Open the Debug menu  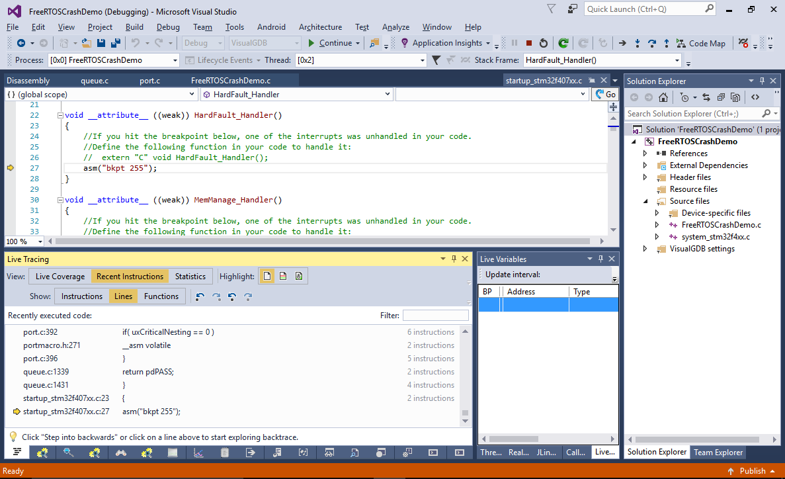pyautogui.click(x=168, y=27)
